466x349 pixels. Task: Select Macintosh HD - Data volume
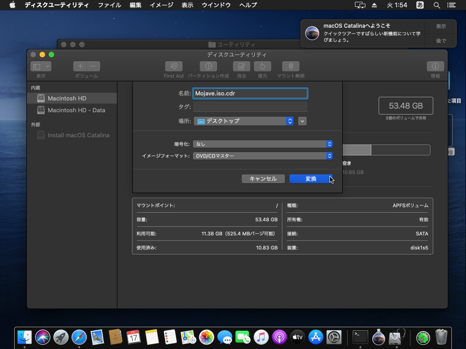72,110
